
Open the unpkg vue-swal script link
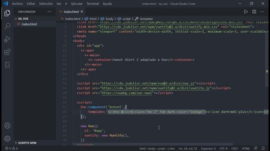tap(127, 93)
